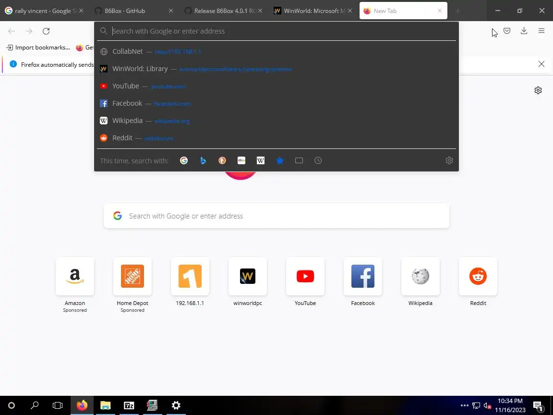Search this time with Bing icon

pos(203,160)
